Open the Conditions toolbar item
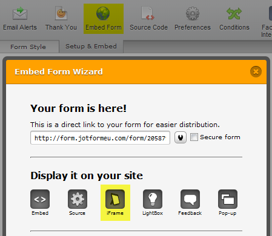Viewport: 272px width, 236px height. pyautogui.click(x=234, y=19)
